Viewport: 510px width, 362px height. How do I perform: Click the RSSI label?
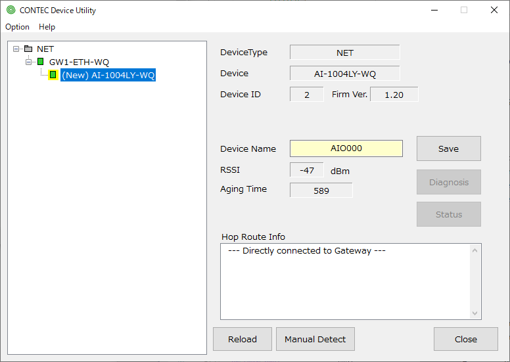click(x=230, y=170)
